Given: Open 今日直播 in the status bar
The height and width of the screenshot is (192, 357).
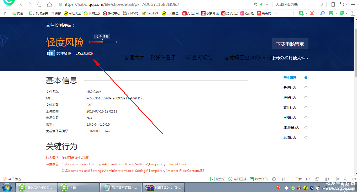Looking at the screenshot, I should (237, 179).
